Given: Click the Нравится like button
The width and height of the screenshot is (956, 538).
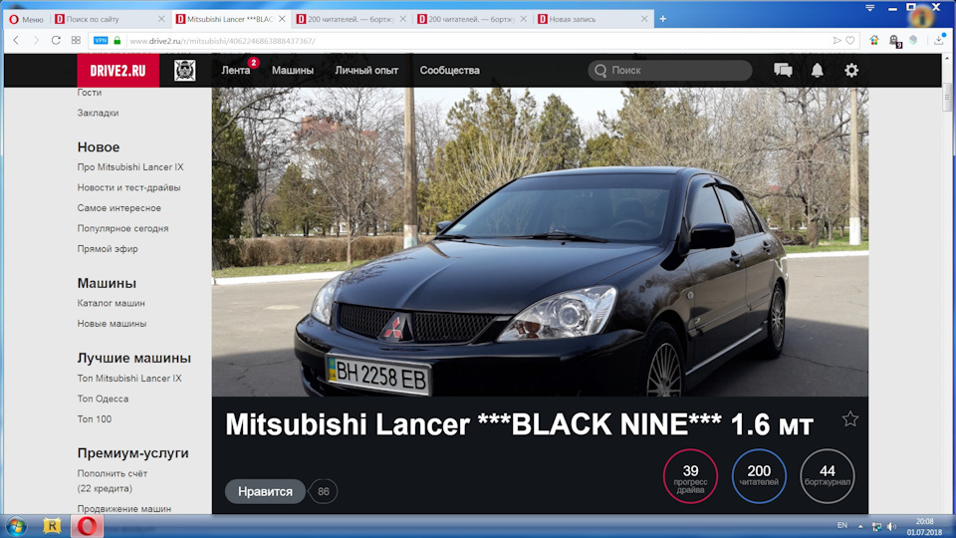Looking at the screenshot, I should [x=265, y=491].
